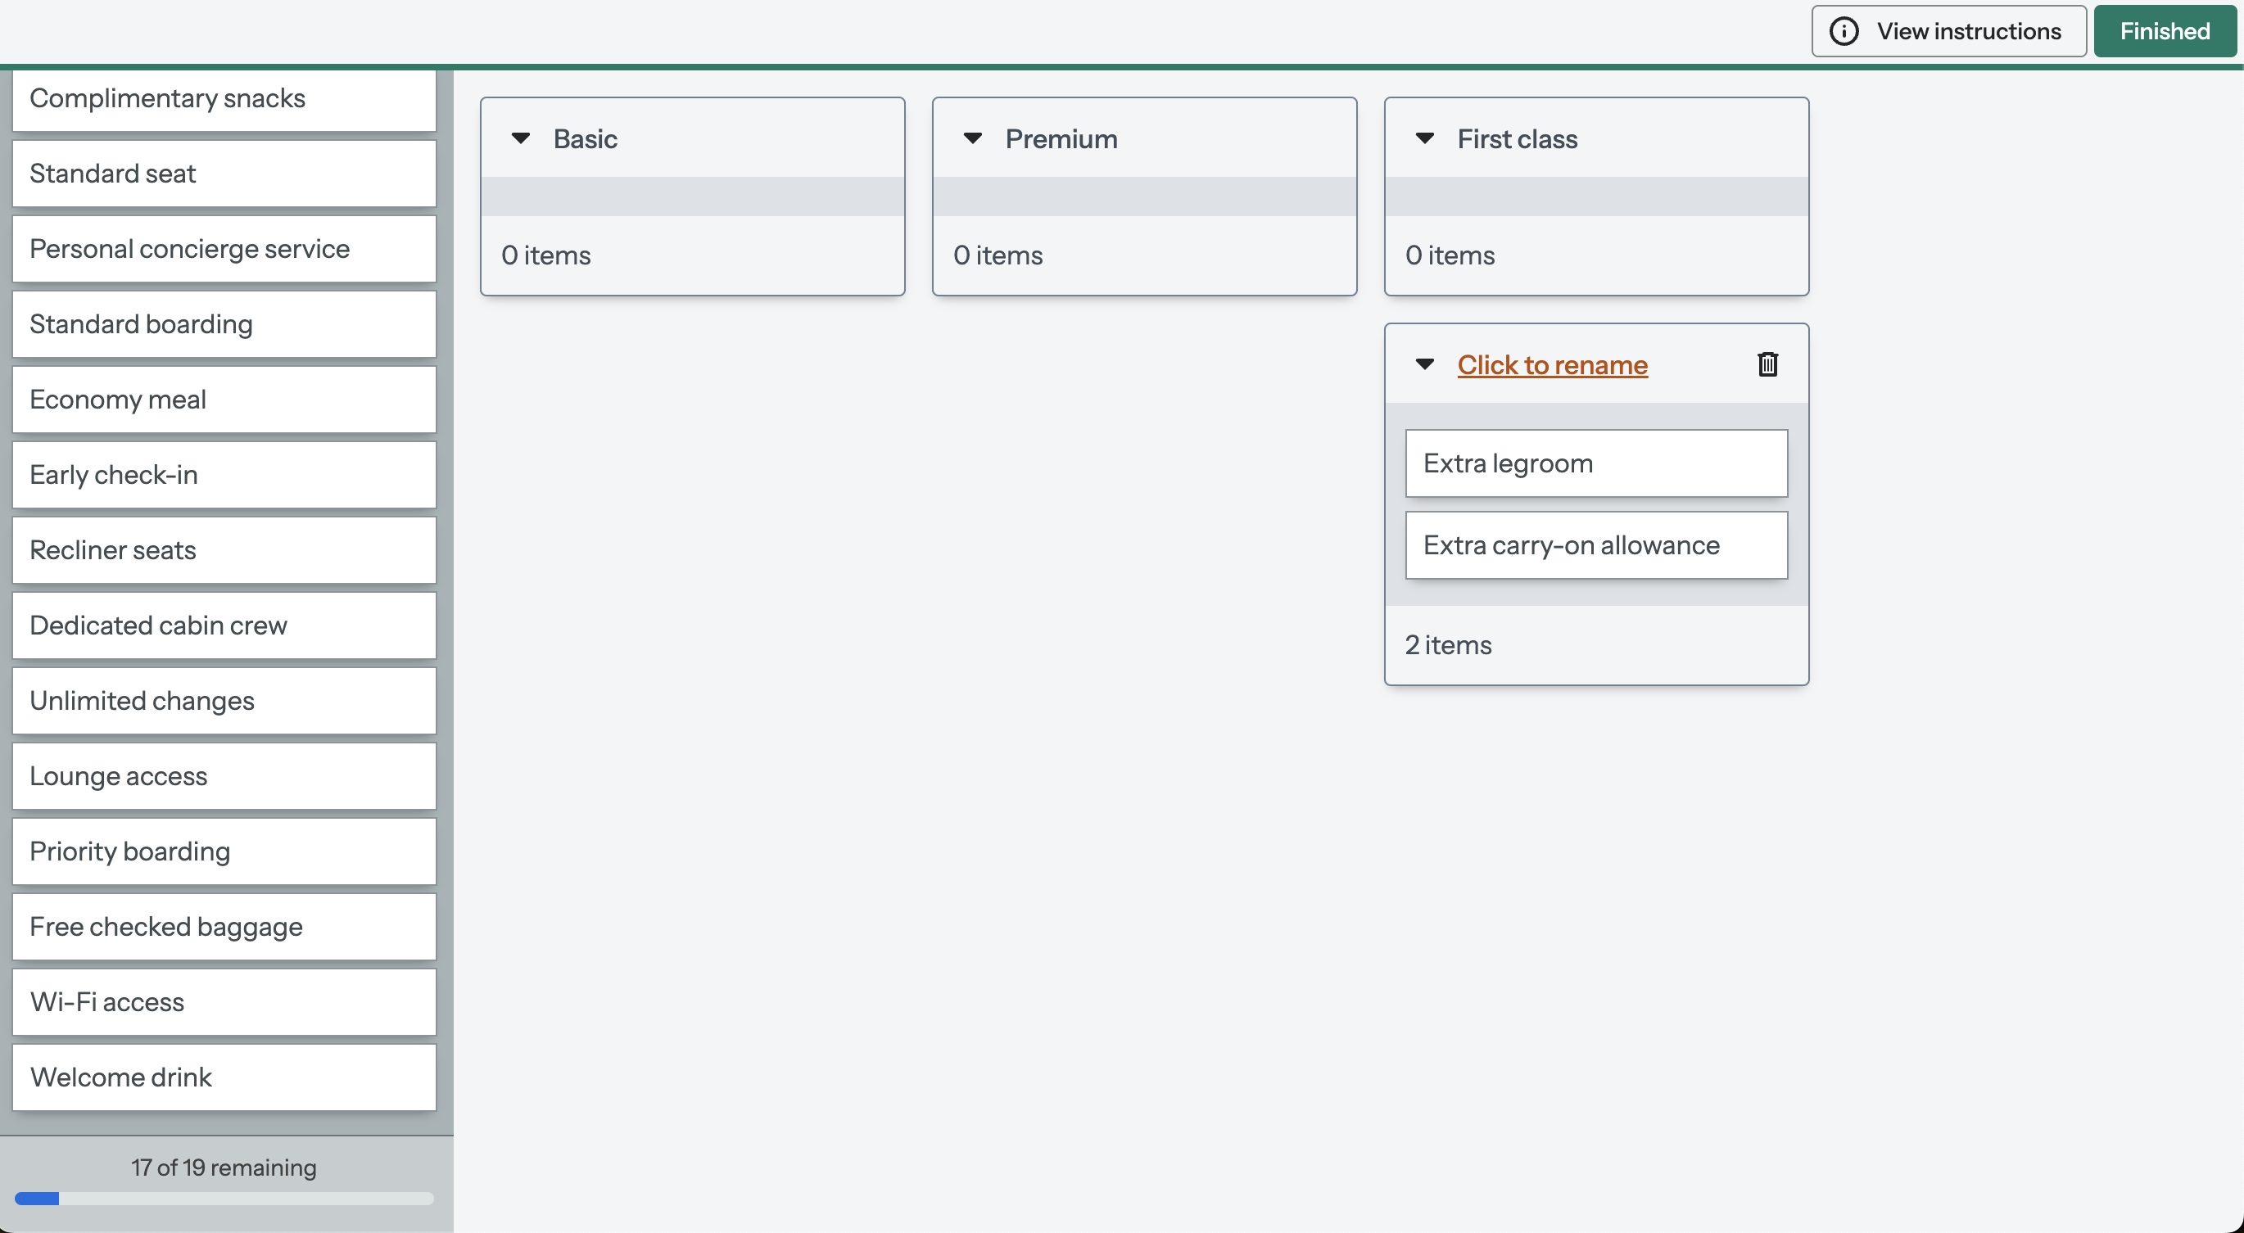Select the Dedicated cabin crew card

pos(224,626)
